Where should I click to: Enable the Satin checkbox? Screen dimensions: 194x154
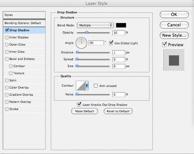coord(7,80)
